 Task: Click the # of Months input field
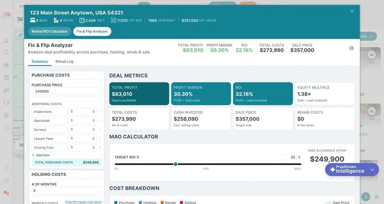coord(67,190)
